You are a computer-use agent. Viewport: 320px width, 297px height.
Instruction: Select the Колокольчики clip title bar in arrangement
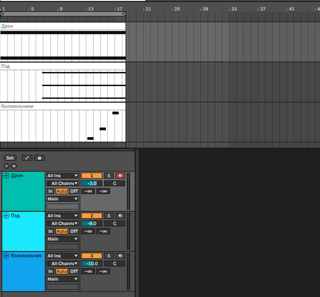[x=63, y=106]
